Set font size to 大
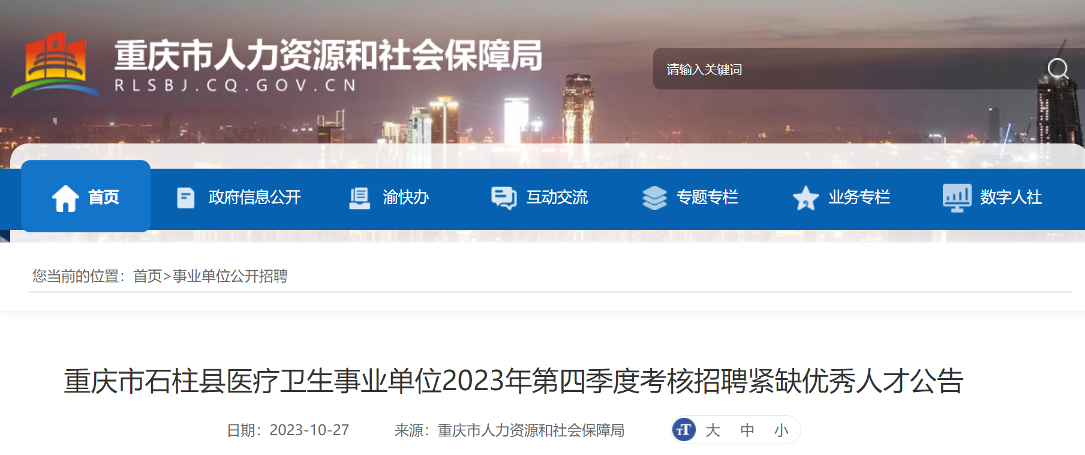Viewport: 1085px width, 455px height. (x=713, y=430)
